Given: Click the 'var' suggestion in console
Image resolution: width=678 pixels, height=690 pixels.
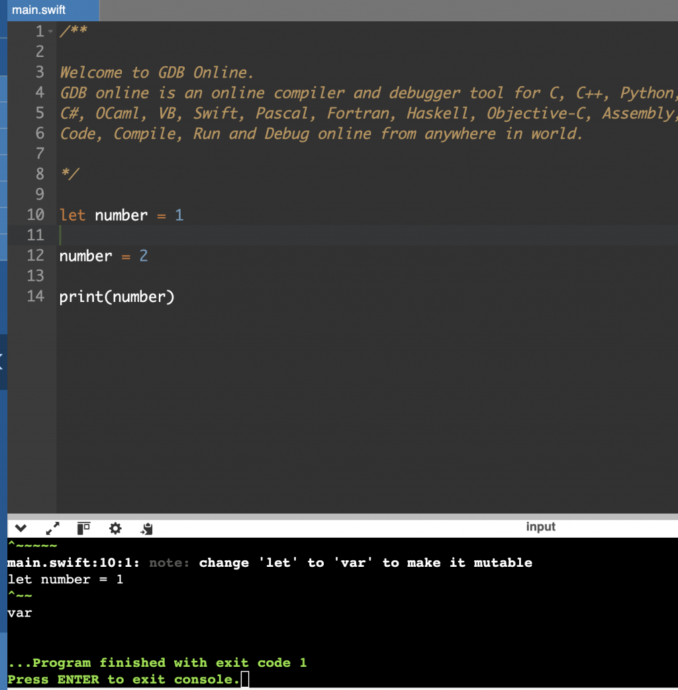Looking at the screenshot, I should [20, 613].
